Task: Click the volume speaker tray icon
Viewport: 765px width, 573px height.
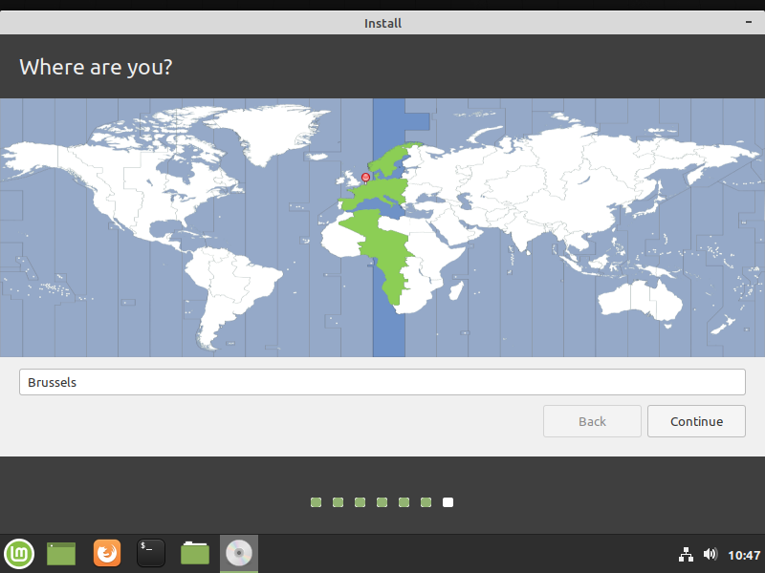Action: pos(710,554)
